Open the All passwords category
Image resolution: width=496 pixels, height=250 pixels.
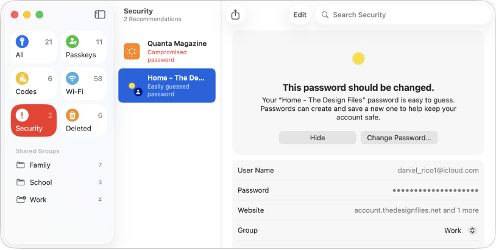(x=34, y=48)
